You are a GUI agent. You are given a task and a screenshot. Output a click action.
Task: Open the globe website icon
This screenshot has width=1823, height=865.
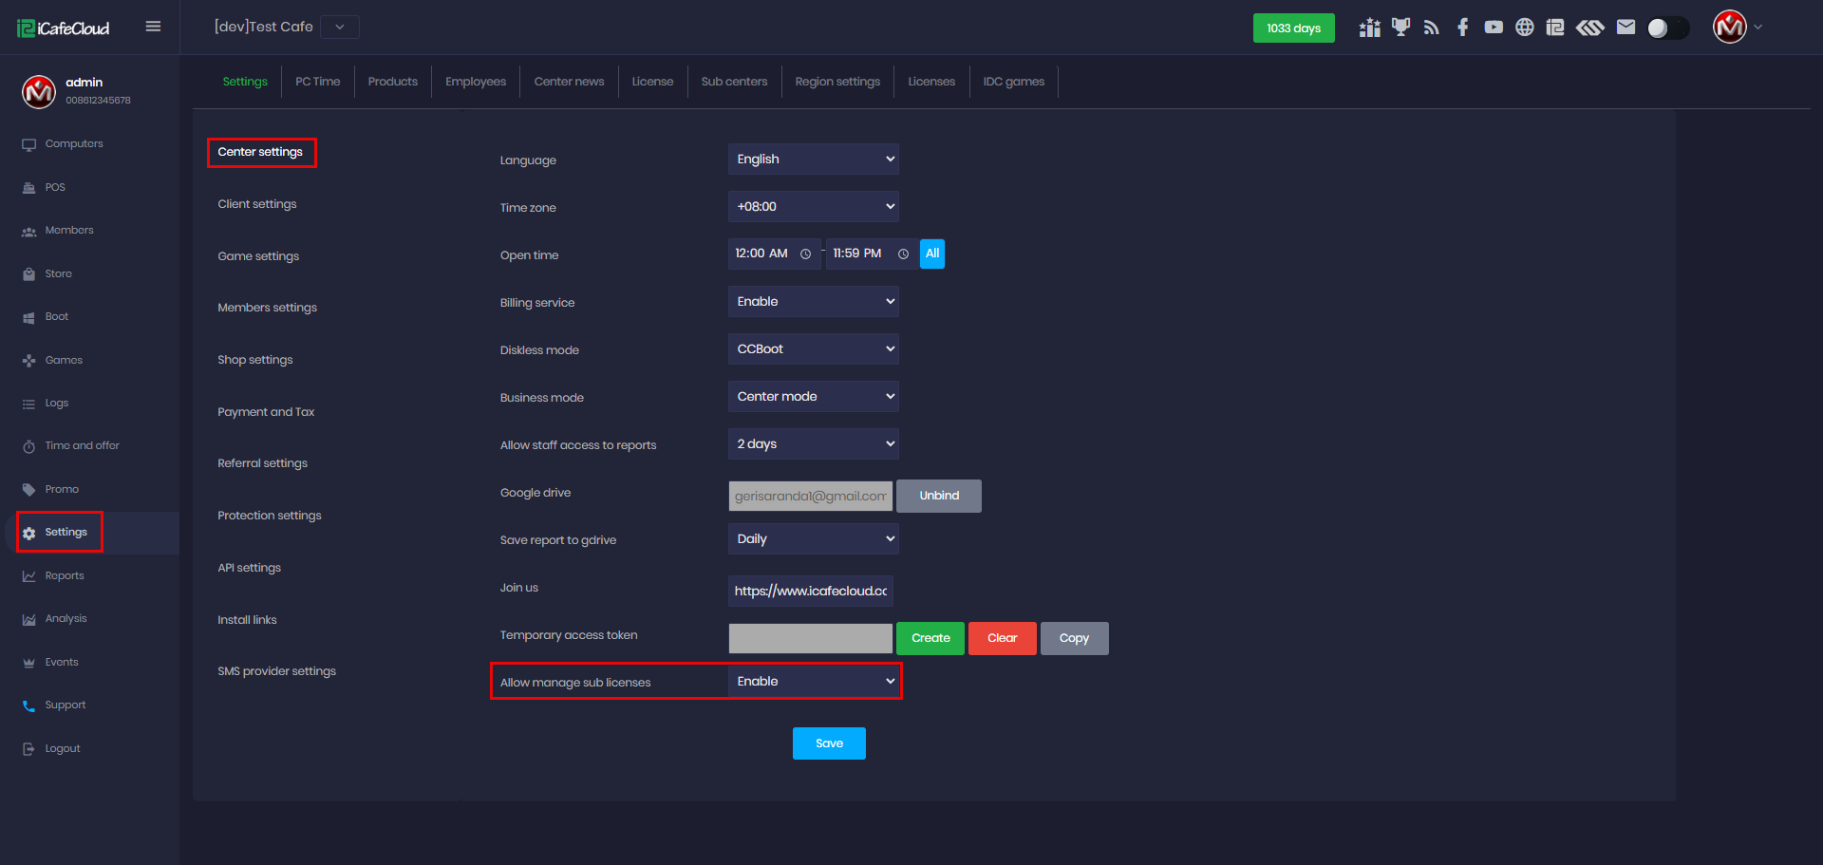coord(1524,28)
